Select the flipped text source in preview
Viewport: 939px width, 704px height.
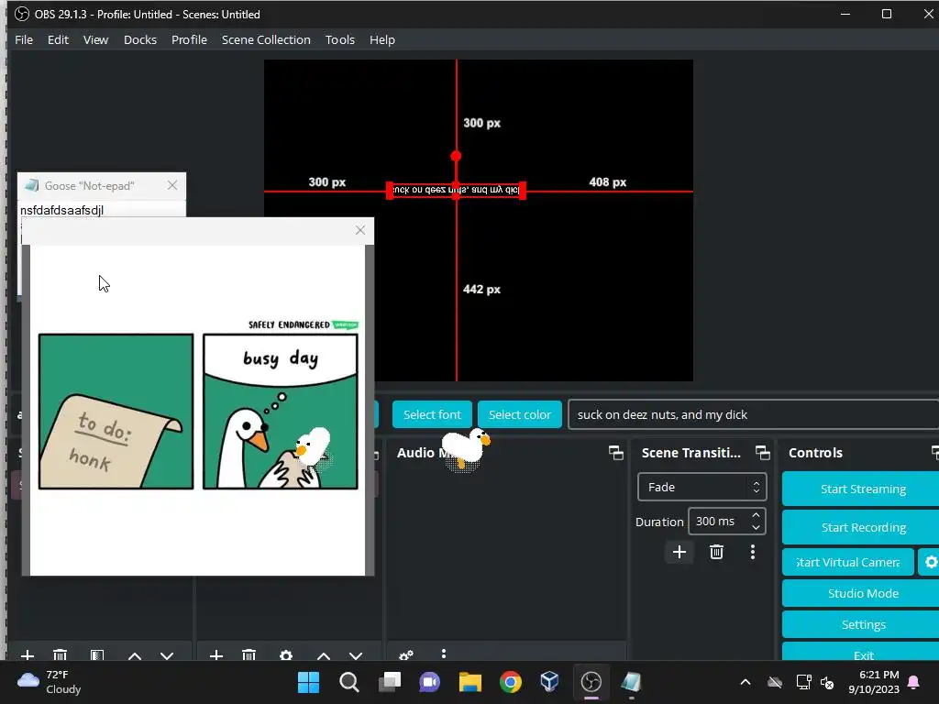point(457,191)
